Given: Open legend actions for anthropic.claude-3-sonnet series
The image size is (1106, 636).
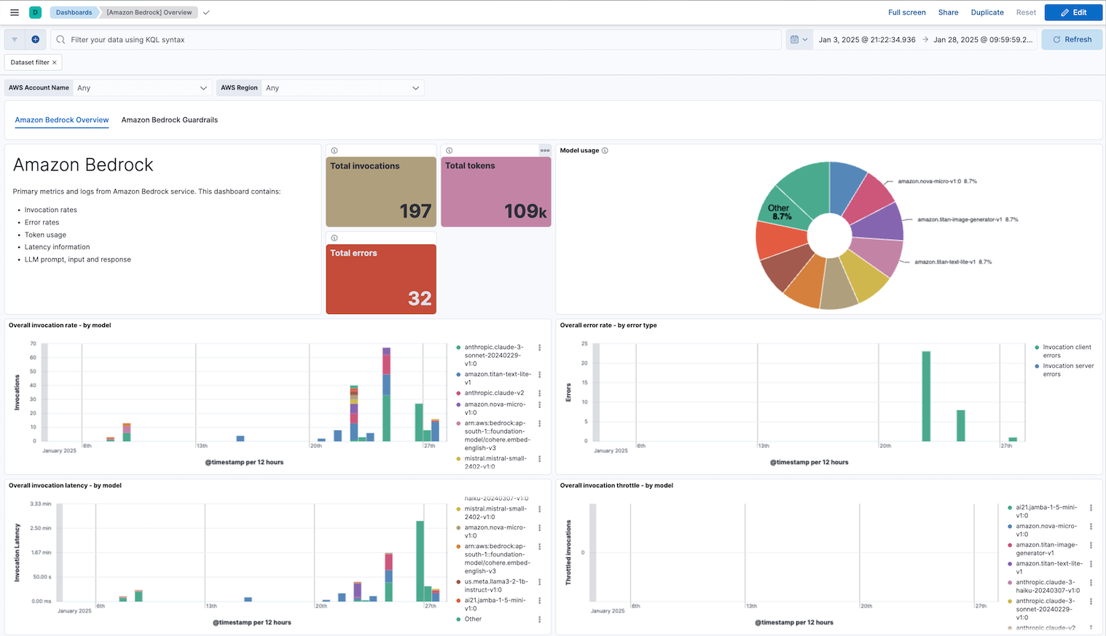Looking at the screenshot, I should point(539,348).
